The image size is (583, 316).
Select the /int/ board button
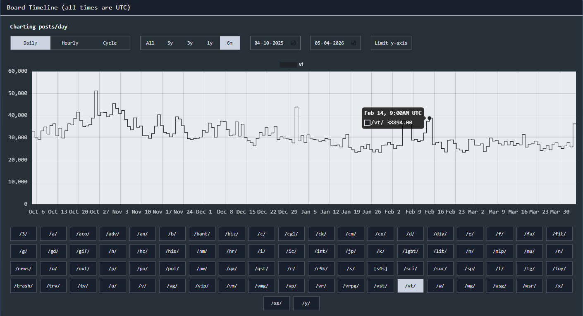click(321, 251)
